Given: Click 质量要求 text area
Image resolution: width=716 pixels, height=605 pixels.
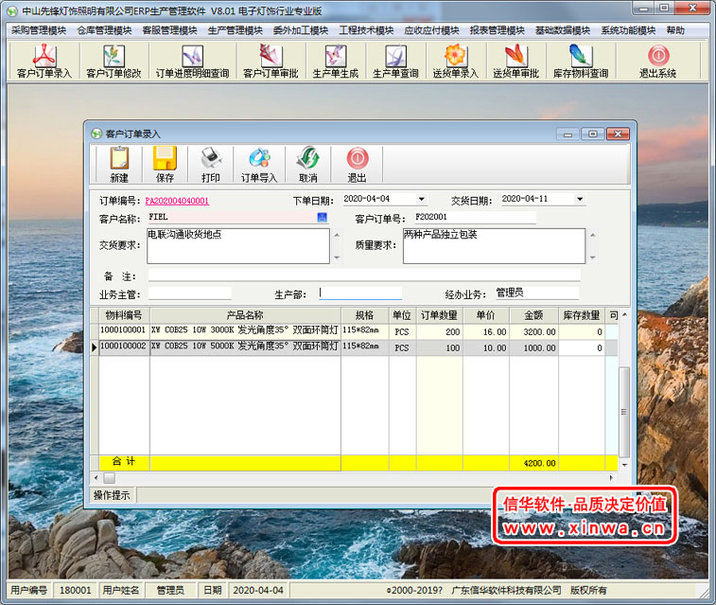Looking at the screenshot, I should [494, 246].
